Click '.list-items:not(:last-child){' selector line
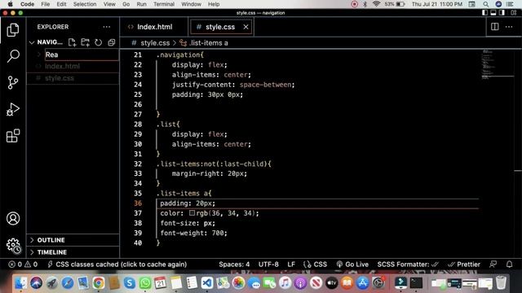The width and height of the screenshot is (522, 293). (x=214, y=164)
